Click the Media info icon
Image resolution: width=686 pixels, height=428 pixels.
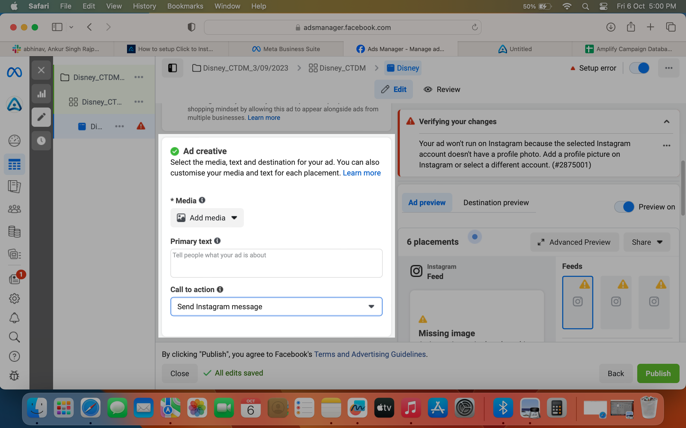[x=202, y=200]
